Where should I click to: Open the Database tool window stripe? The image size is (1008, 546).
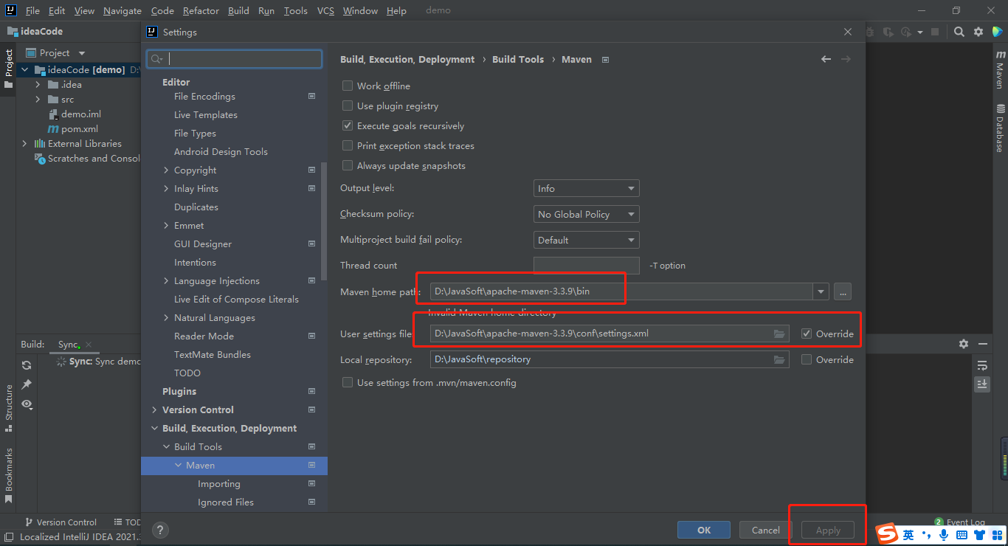[x=1000, y=128]
